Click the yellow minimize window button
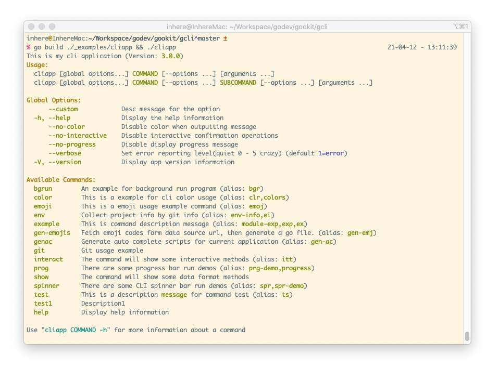 point(41,26)
